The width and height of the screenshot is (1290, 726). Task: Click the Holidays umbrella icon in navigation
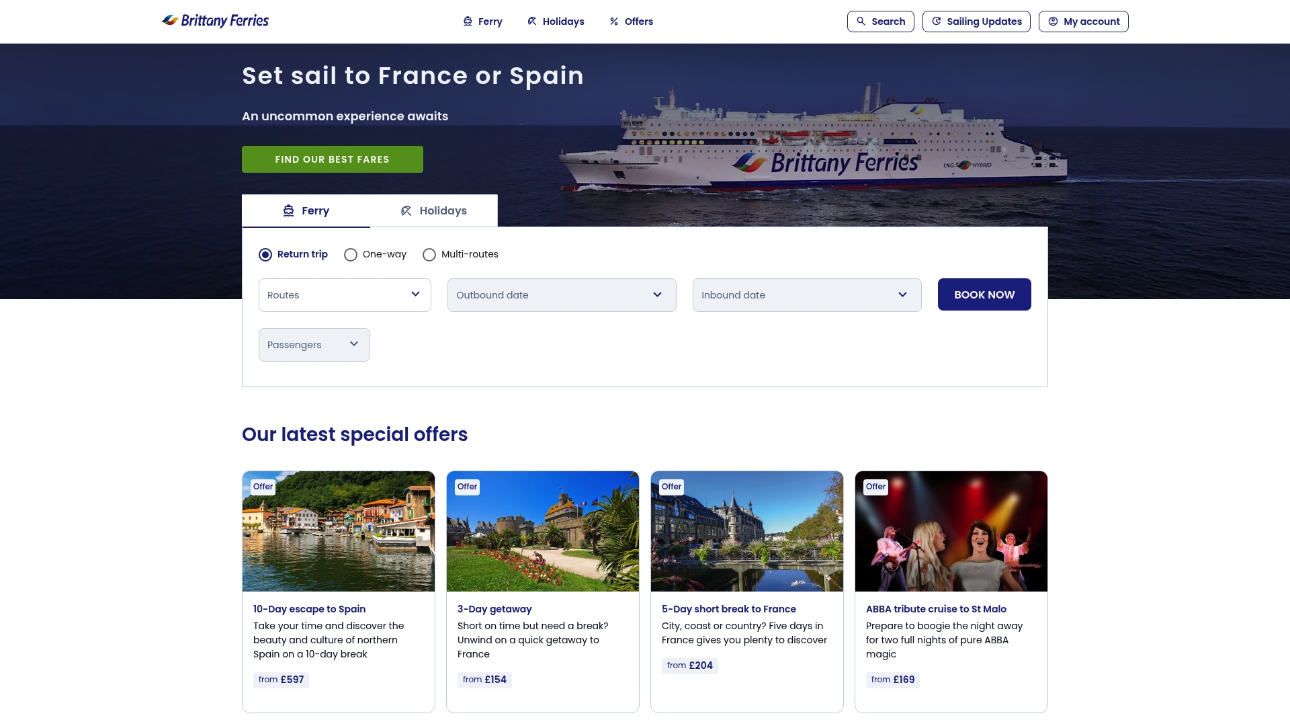pos(531,22)
